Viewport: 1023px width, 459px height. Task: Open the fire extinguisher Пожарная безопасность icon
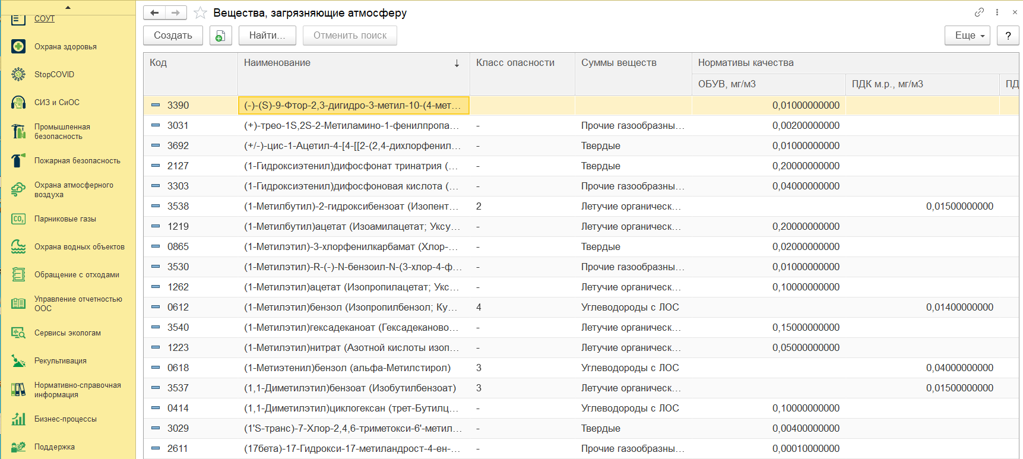18,160
